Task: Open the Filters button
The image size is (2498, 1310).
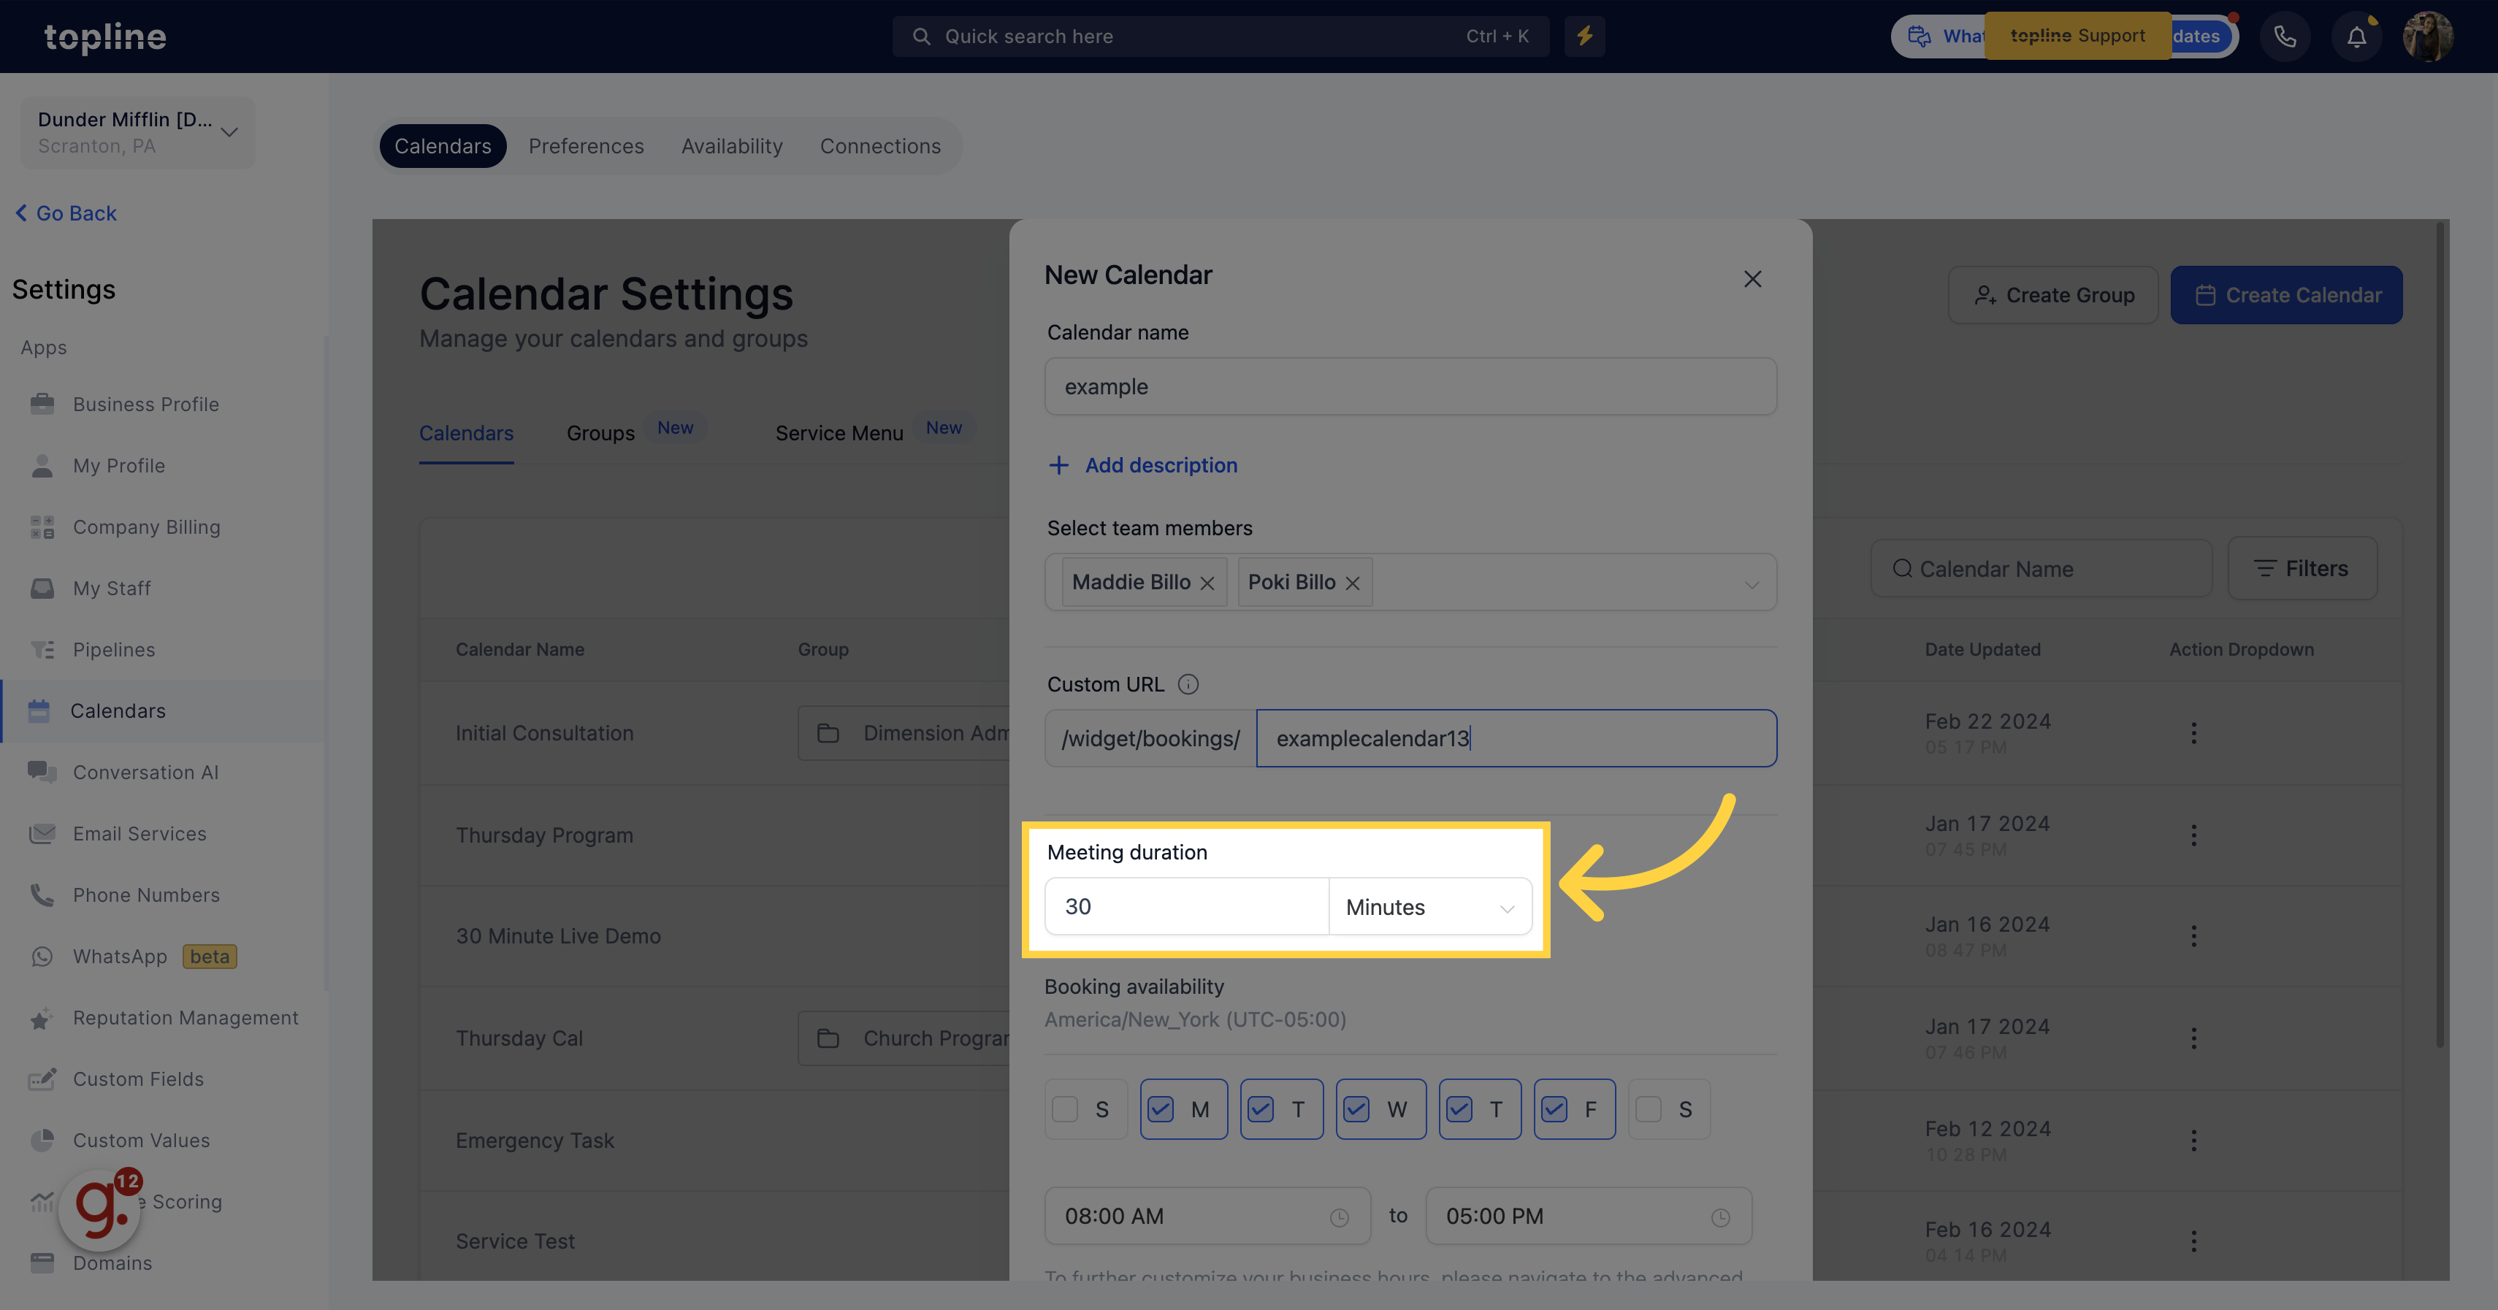Action: pyautogui.click(x=2302, y=568)
